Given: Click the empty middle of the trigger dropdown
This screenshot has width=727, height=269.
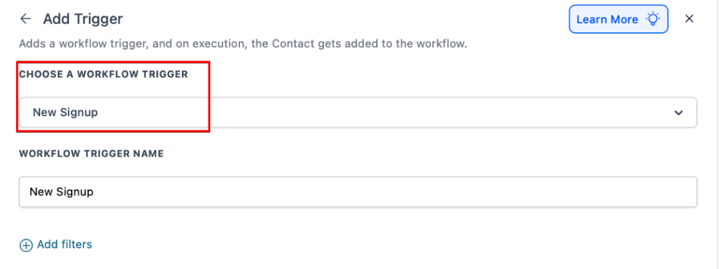Looking at the screenshot, I should pos(387,112).
